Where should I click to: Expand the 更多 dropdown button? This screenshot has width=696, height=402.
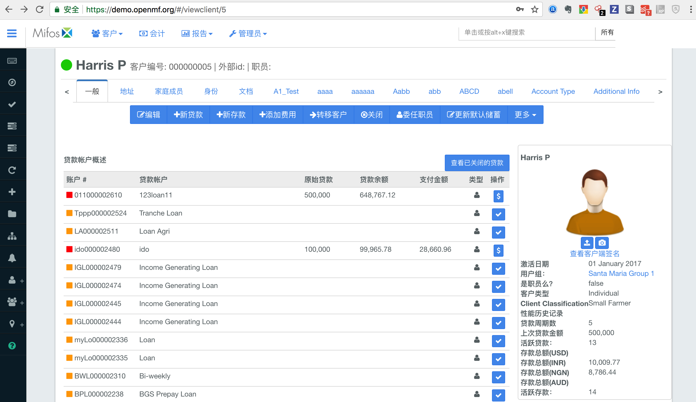click(x=525, y=115)
